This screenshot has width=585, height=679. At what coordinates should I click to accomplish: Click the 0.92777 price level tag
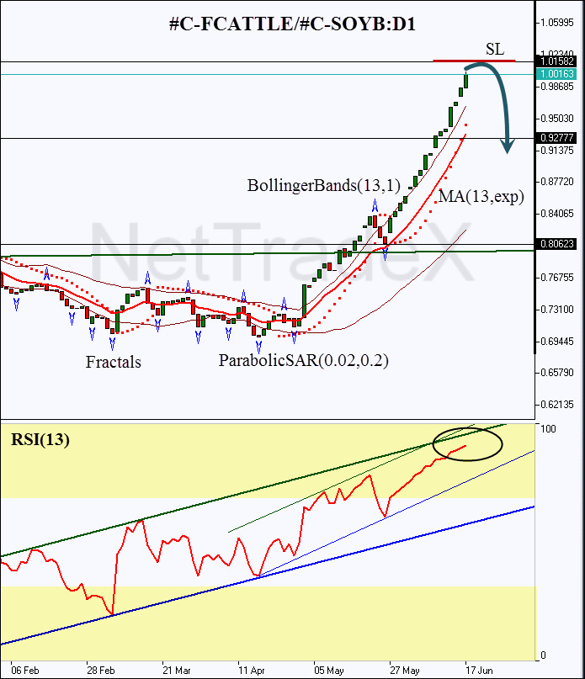(556, 138)
